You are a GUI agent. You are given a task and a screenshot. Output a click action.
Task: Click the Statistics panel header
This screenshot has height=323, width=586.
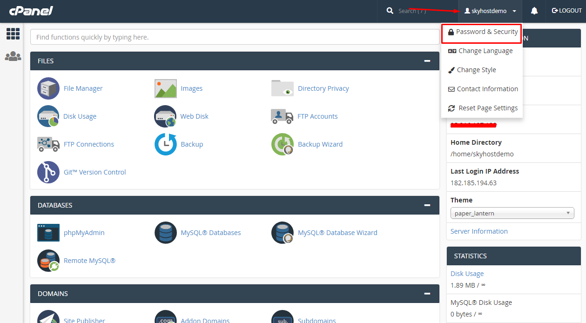(x=514, y=256)
